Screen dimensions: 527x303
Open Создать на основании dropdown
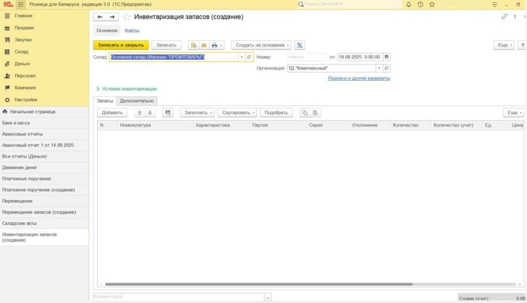261,45
